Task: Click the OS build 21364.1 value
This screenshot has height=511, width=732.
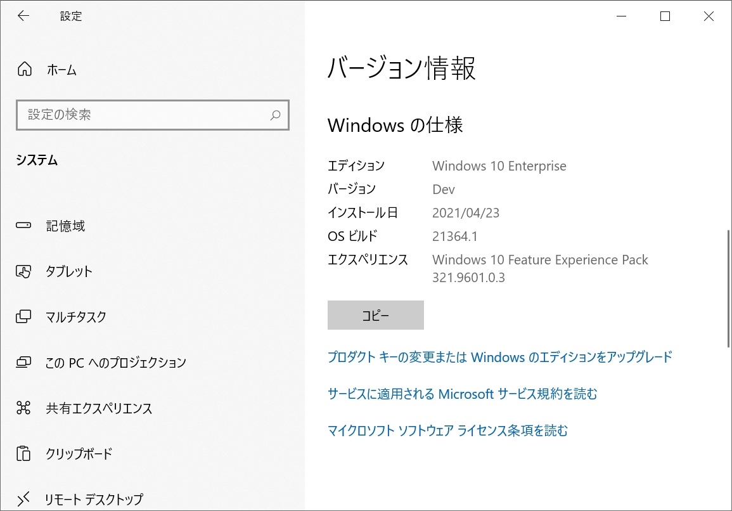Action: [x=454, y=236]
